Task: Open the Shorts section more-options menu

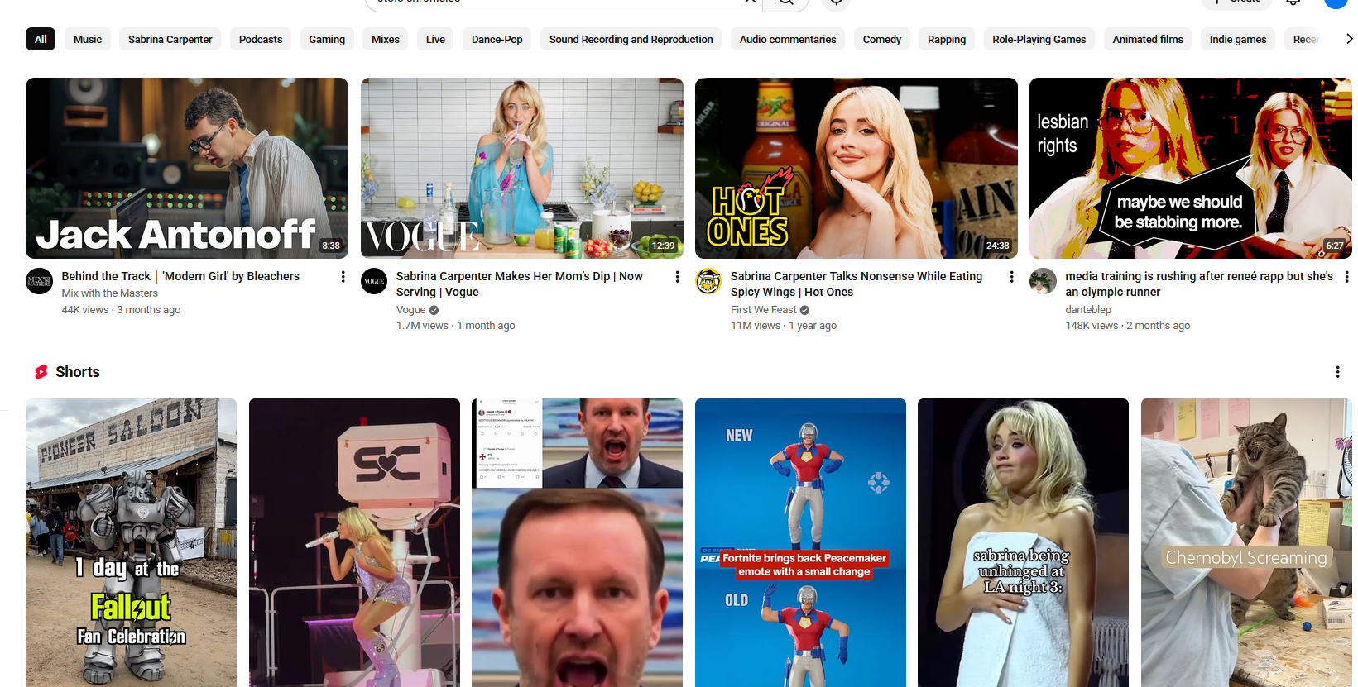Action: [x=1337, y=372]
